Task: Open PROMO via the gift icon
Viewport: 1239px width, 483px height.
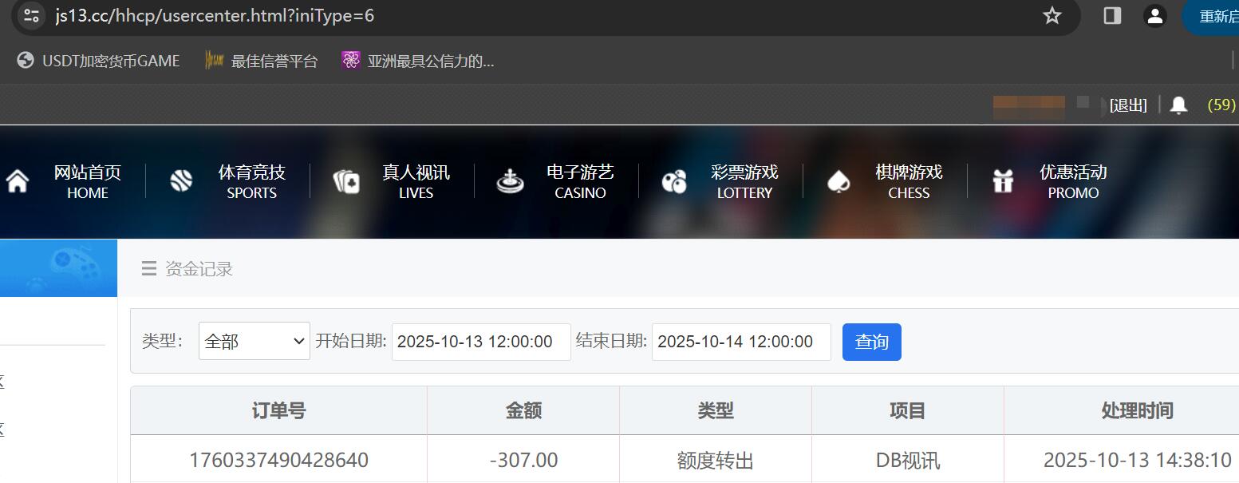Action: tap(1003, 180)
